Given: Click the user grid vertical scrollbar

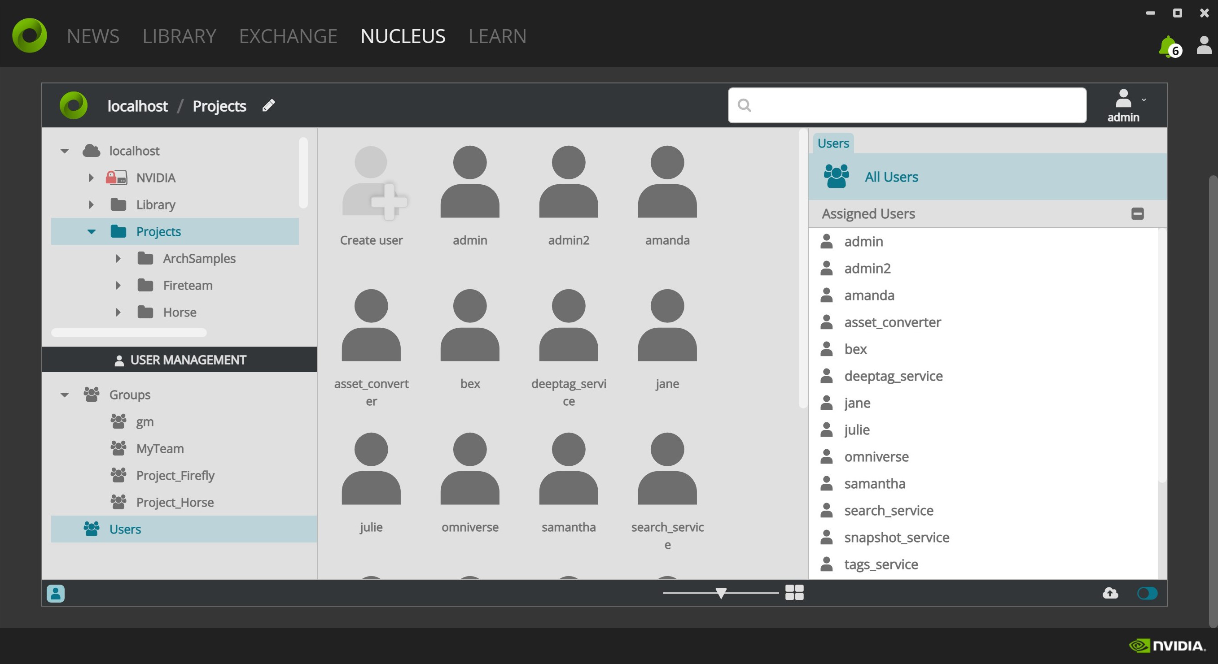Looking at the screenshot, I should (x=803, y=269).
